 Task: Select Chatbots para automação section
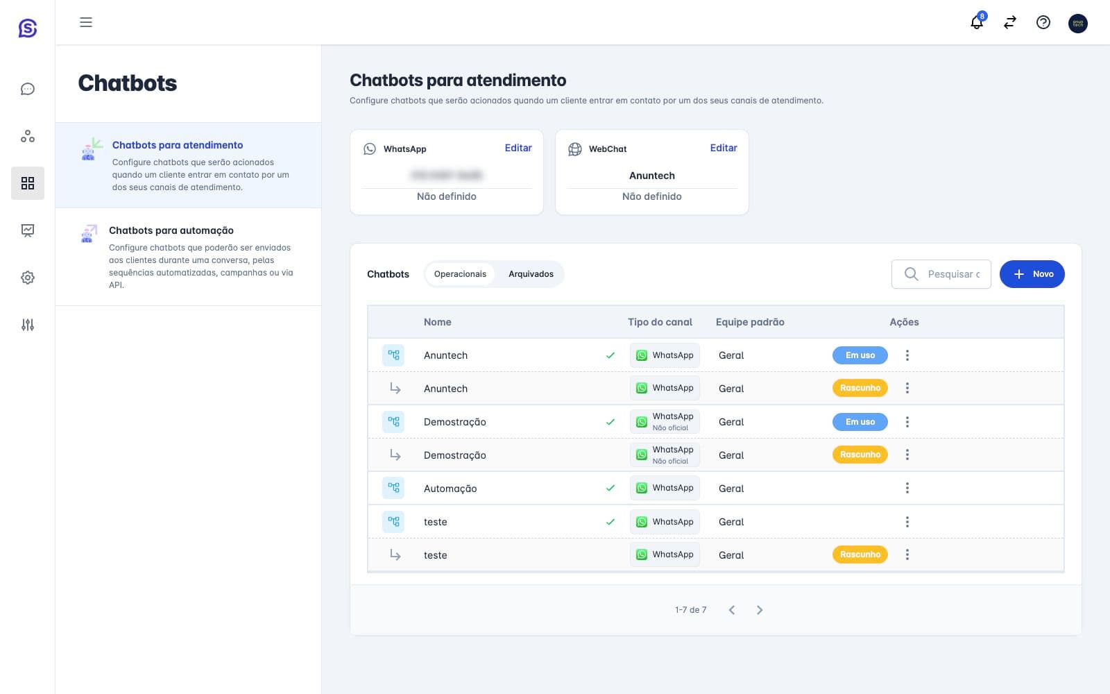click(x=188, y=257)
